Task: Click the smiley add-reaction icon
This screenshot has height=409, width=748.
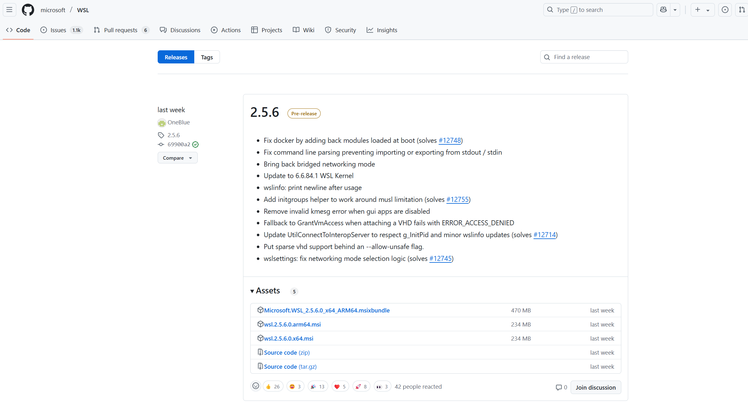Action: tap(256, 386)
